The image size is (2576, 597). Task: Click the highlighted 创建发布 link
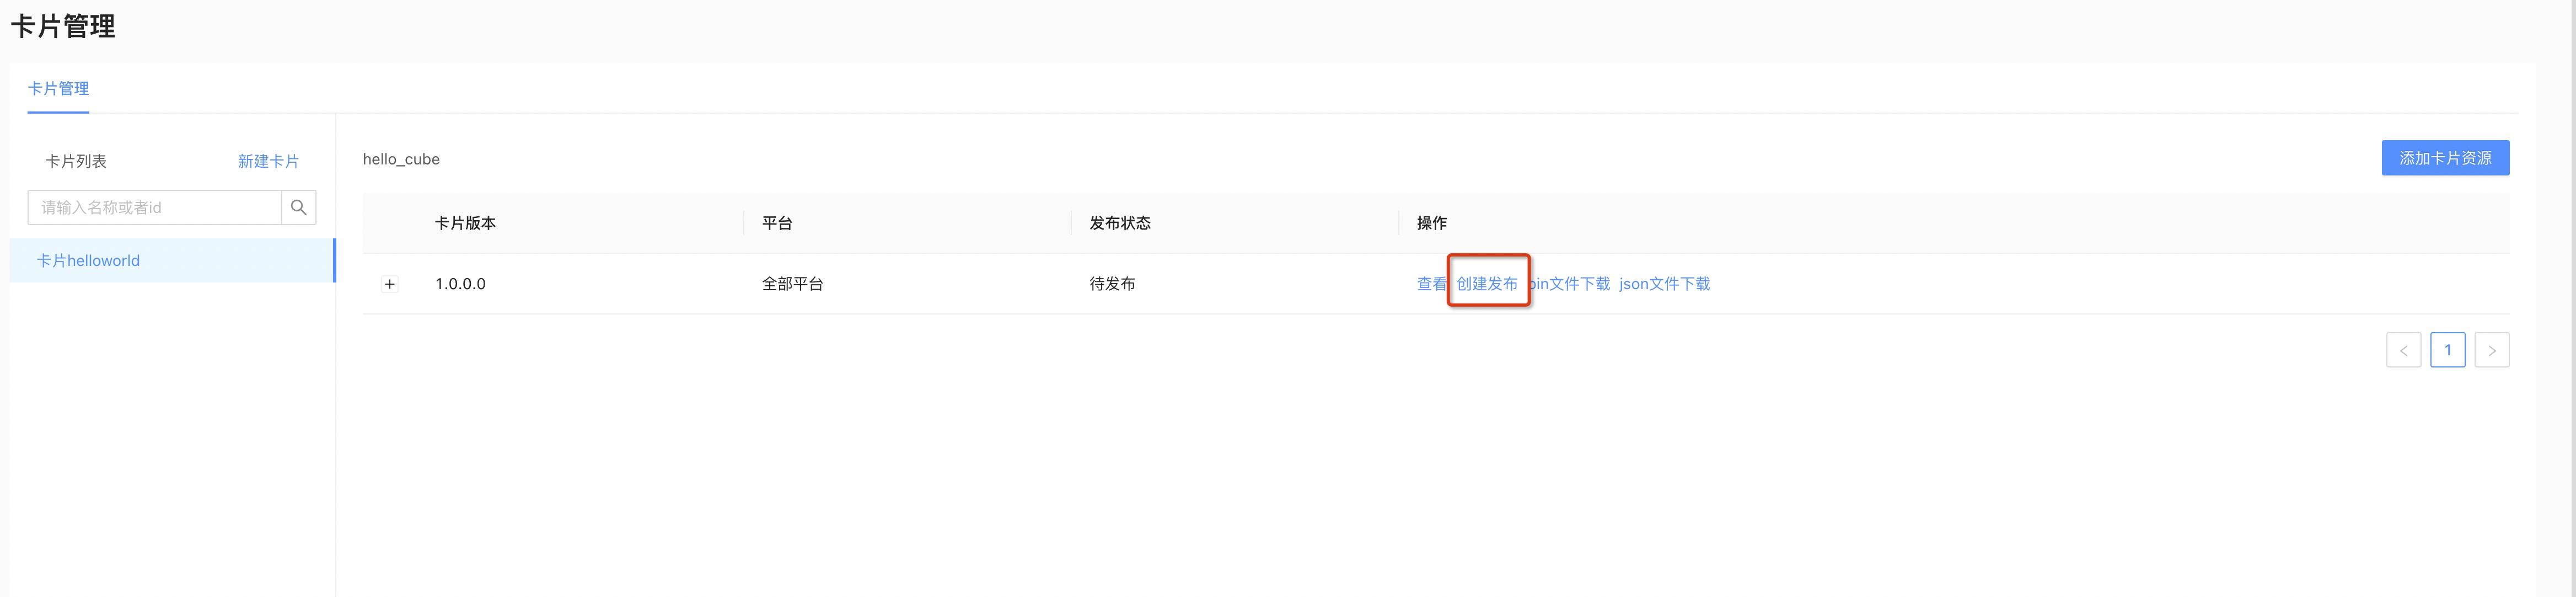[x=1487, y=284]
